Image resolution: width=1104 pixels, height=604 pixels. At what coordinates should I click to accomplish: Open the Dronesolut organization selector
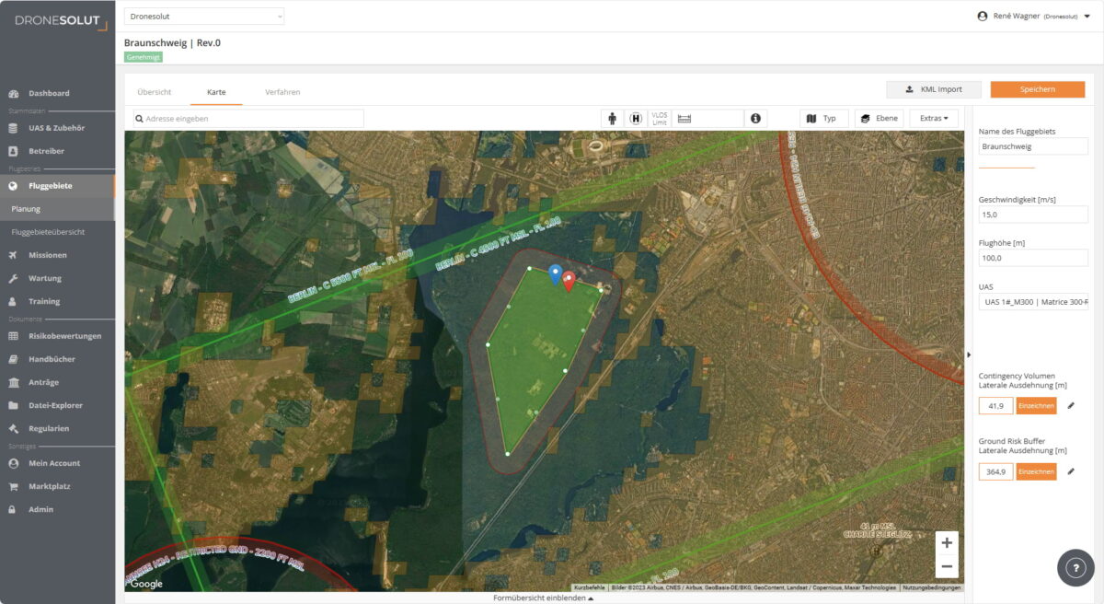pos(204,16)
